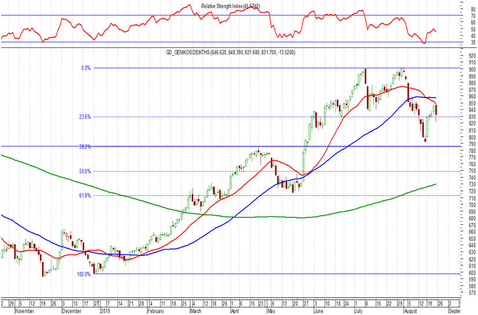Screen dimensions: 478x315
Task: Click price axis value 650
Action: 473,239
